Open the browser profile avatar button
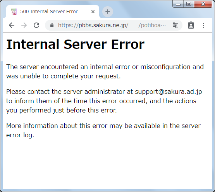 [x=191, y=25]
